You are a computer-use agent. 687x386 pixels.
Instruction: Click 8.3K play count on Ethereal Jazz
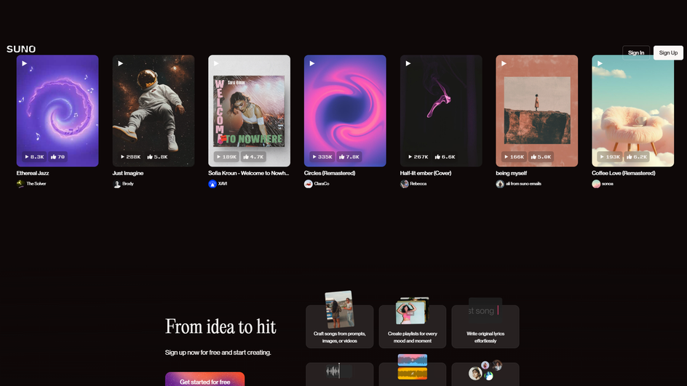35,157
